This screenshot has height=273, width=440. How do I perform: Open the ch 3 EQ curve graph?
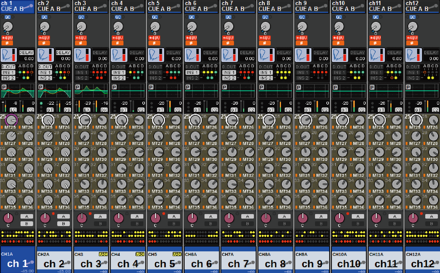point(91,91)
